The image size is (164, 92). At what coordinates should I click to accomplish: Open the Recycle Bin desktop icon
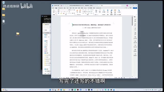click(x=4, y=3)
